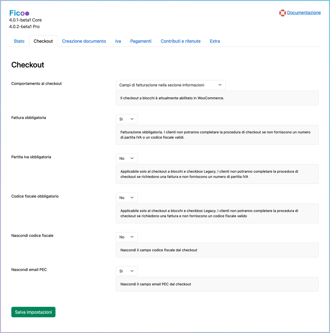
Task: Click the lifebuoy documentation icon
Action: point(282,13)
